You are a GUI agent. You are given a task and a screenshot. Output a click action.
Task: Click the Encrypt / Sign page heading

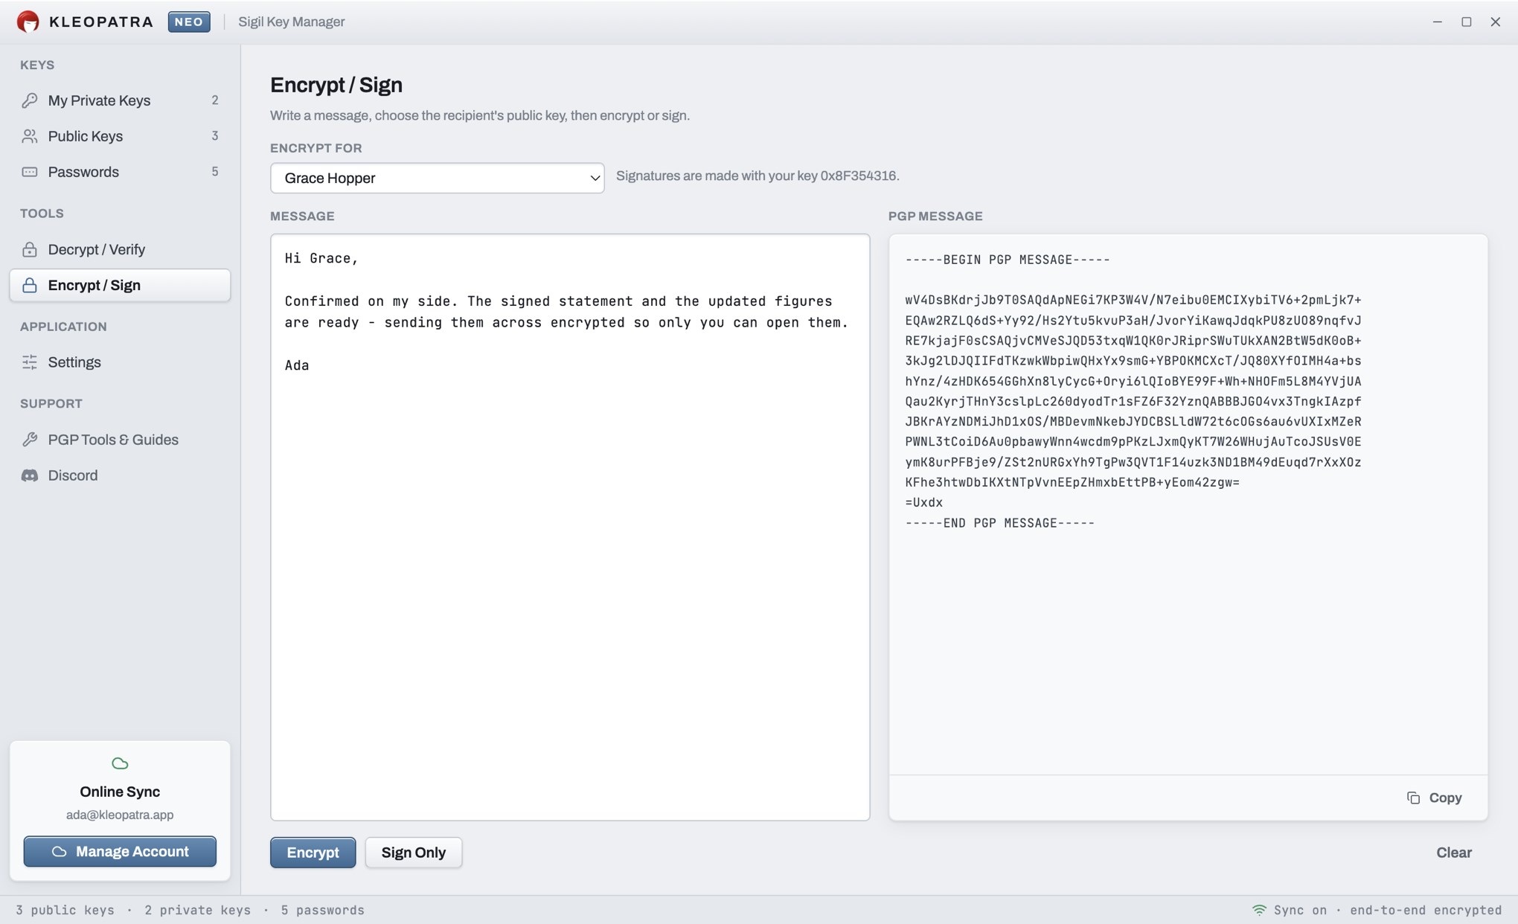click(x=336, y=85)
